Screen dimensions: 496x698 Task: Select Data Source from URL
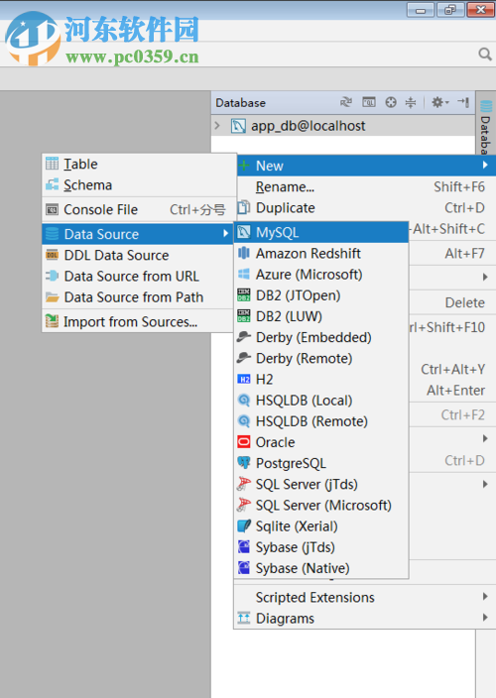point(138,276)
